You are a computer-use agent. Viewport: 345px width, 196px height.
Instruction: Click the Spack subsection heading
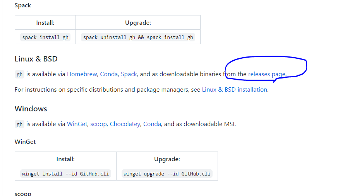pyautogui.click(x=23, y=5)
